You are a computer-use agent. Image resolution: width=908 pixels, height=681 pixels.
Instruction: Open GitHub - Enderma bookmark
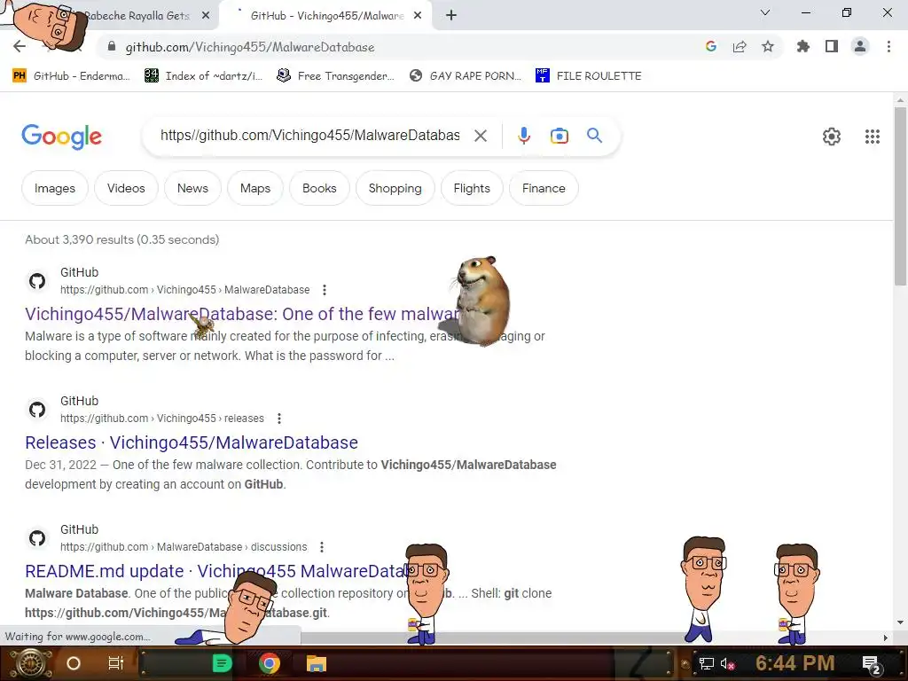tap(72, 76)
